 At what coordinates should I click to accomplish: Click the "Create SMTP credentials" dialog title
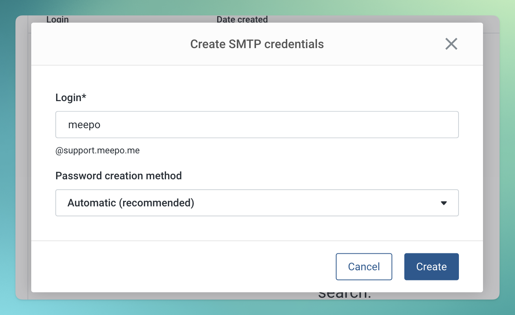pos(257,44)
